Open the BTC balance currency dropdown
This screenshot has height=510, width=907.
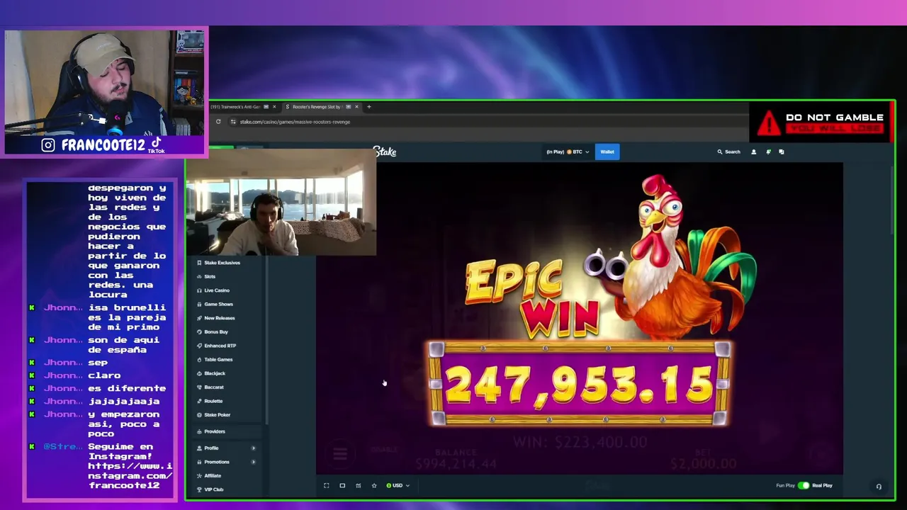click(568, 152)
